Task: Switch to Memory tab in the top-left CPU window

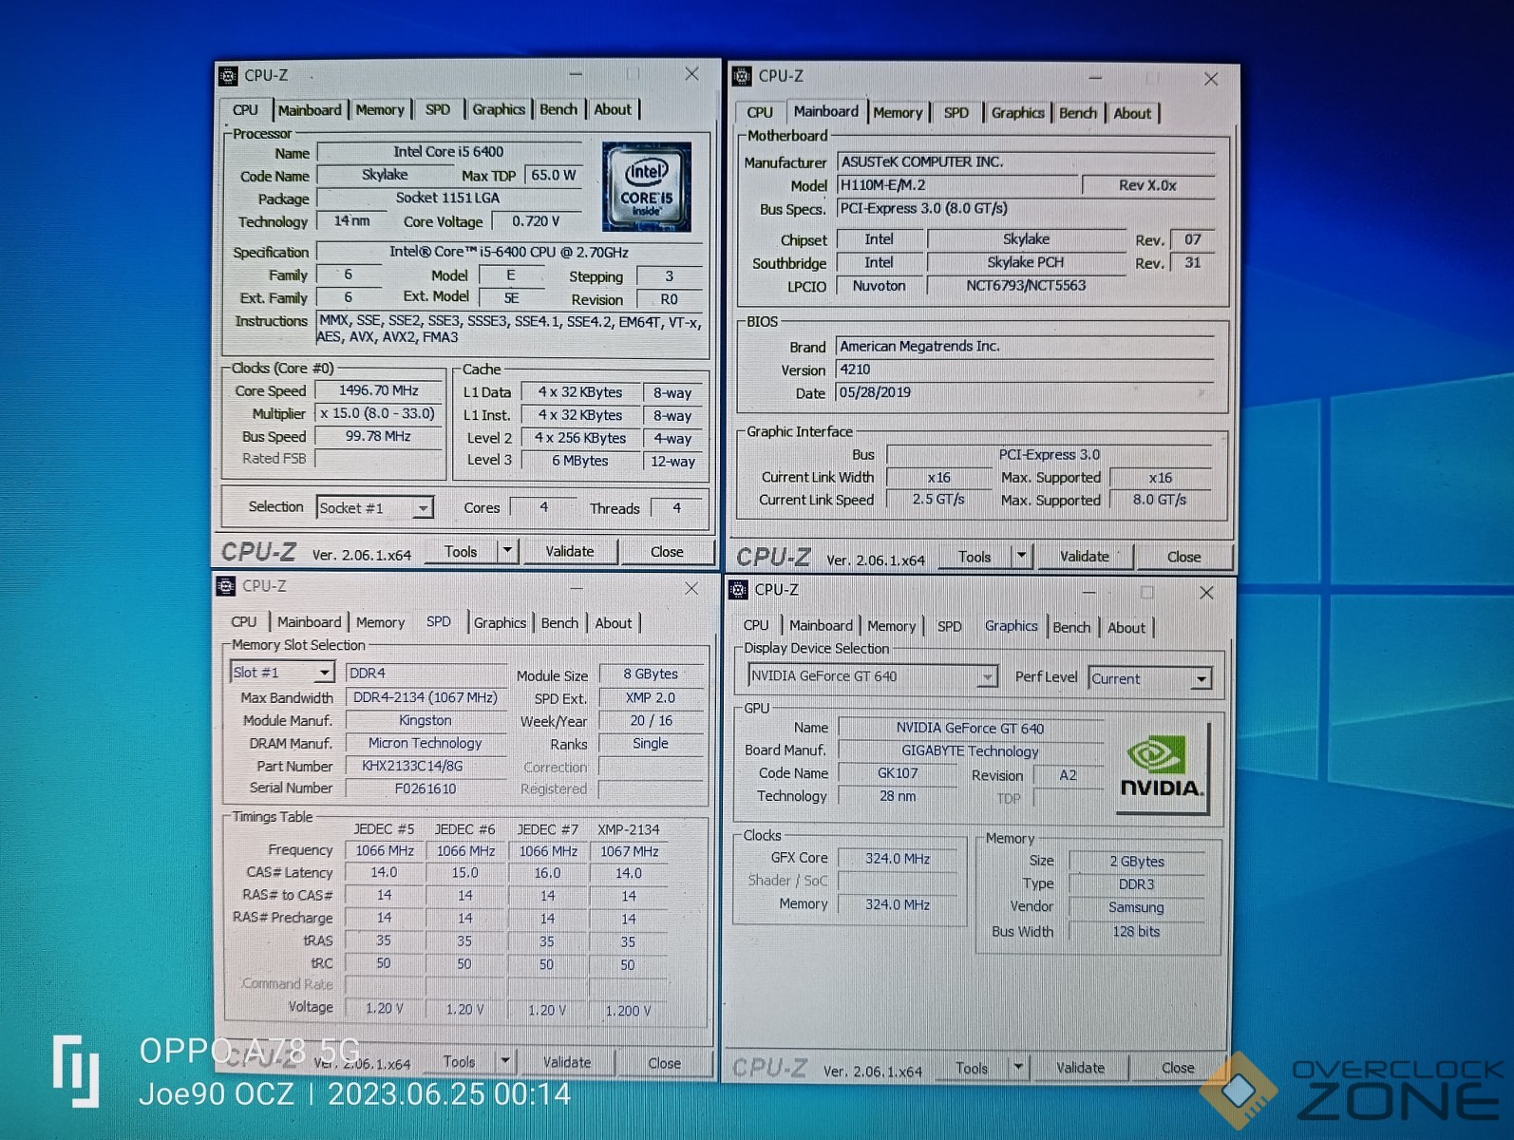Action: click(x=380, y=110)
